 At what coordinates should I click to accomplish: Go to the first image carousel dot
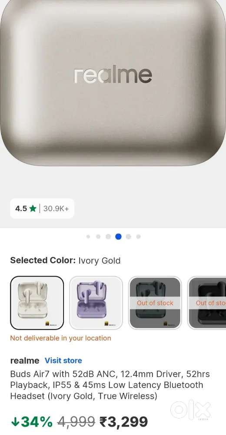click(x=88, y=236)
